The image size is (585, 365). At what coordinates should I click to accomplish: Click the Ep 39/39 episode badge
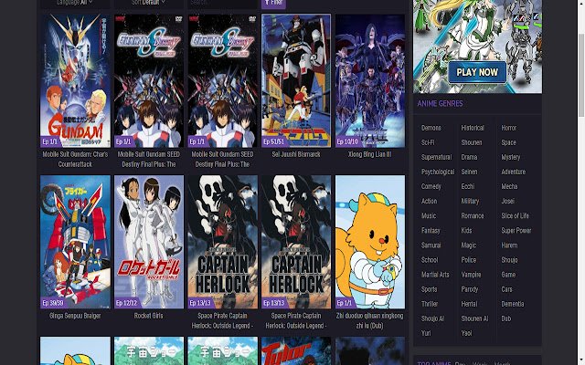[x=53, y=303]
